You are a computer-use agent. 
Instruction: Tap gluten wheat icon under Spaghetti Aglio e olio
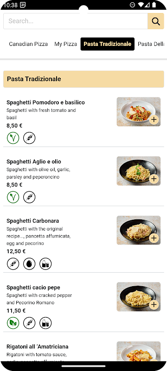(29, 197)
